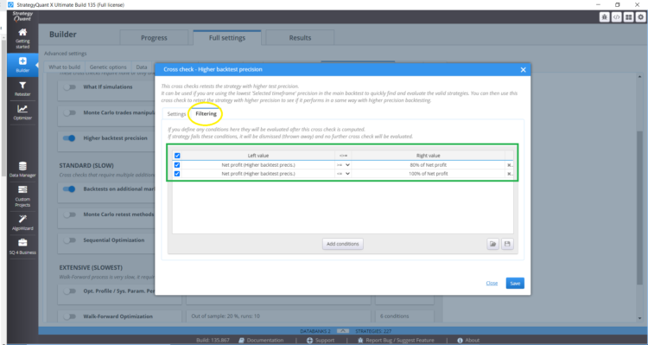Click the Close link in dialog
This screenshot has width=648, height=345.
492,284
